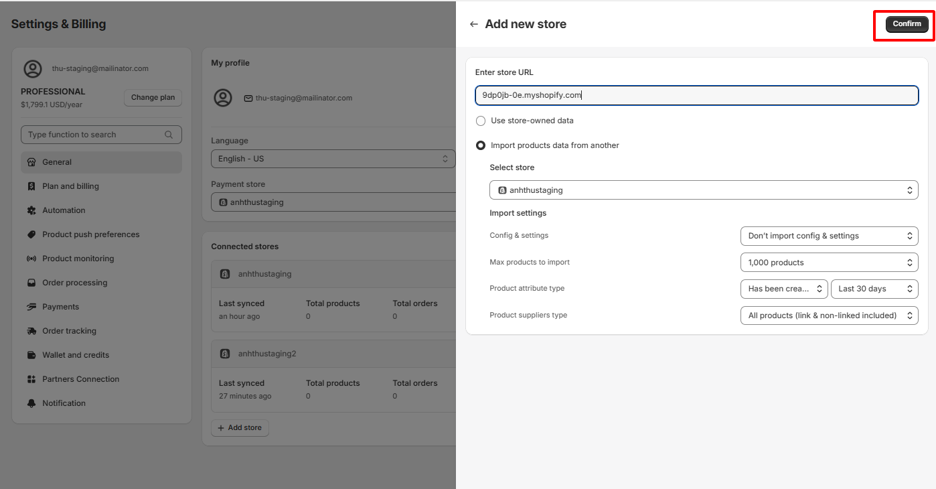Click the Product push preferences tag icon
This screenshot has height=489, width=936.
31,234
